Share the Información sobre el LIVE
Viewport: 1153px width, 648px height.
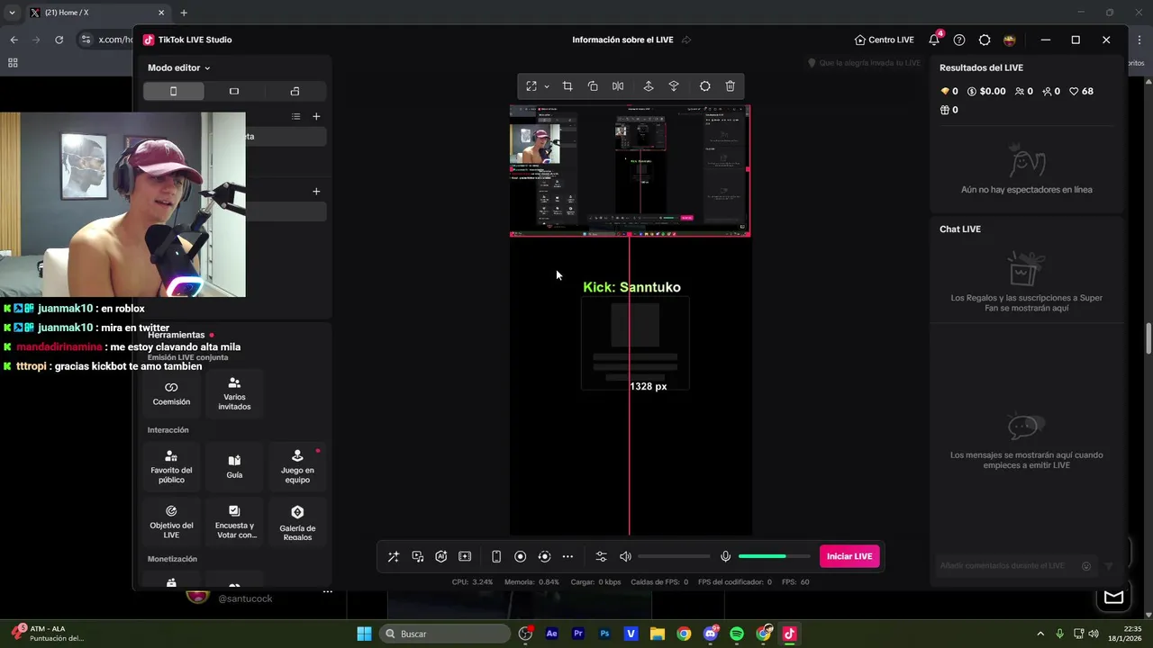(686, 40)
